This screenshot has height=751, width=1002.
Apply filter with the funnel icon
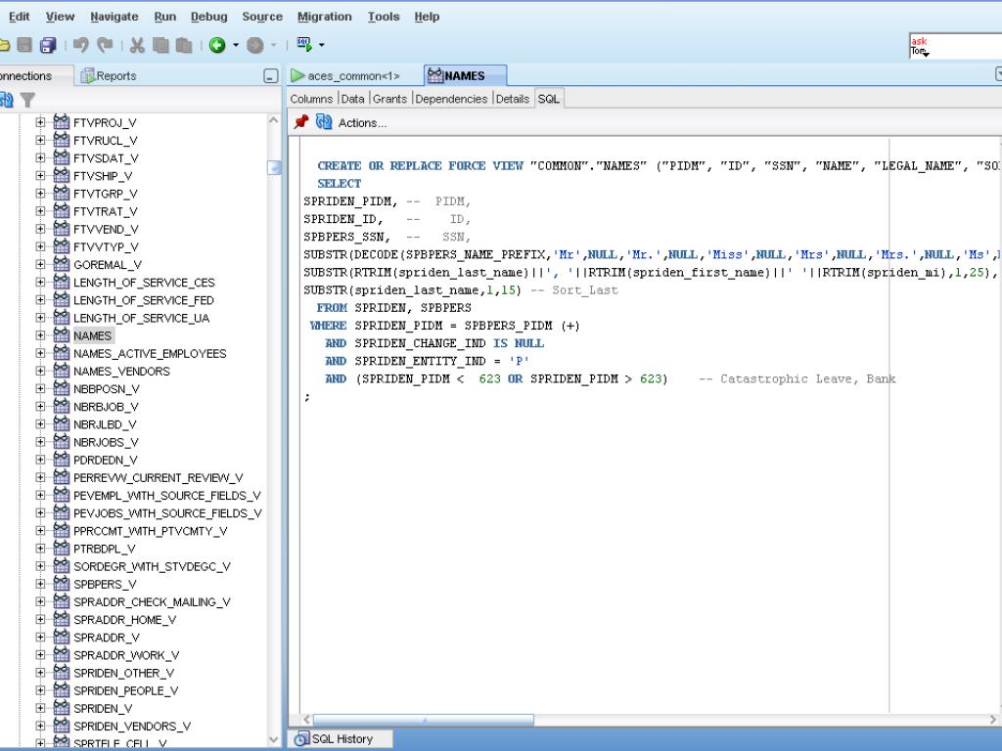click(27, 100)
